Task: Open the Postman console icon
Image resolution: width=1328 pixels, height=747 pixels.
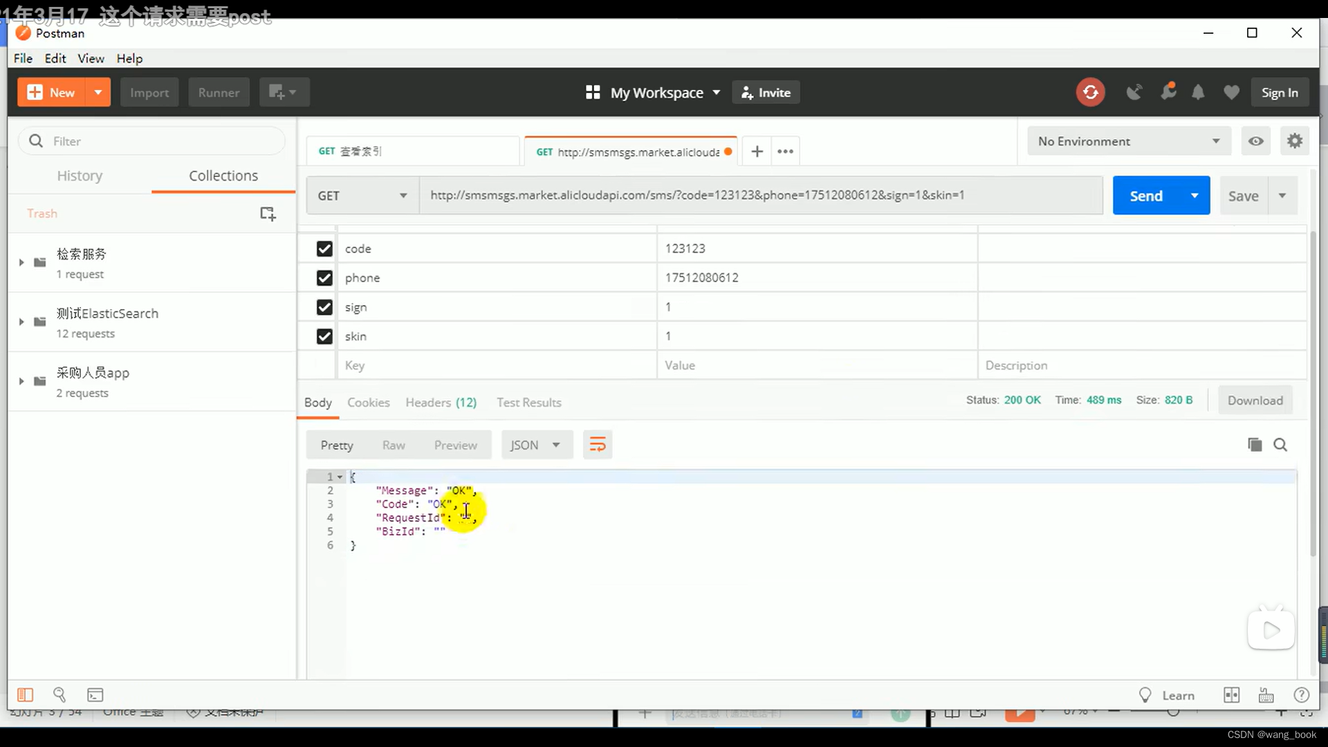Action: coord(95,694)
